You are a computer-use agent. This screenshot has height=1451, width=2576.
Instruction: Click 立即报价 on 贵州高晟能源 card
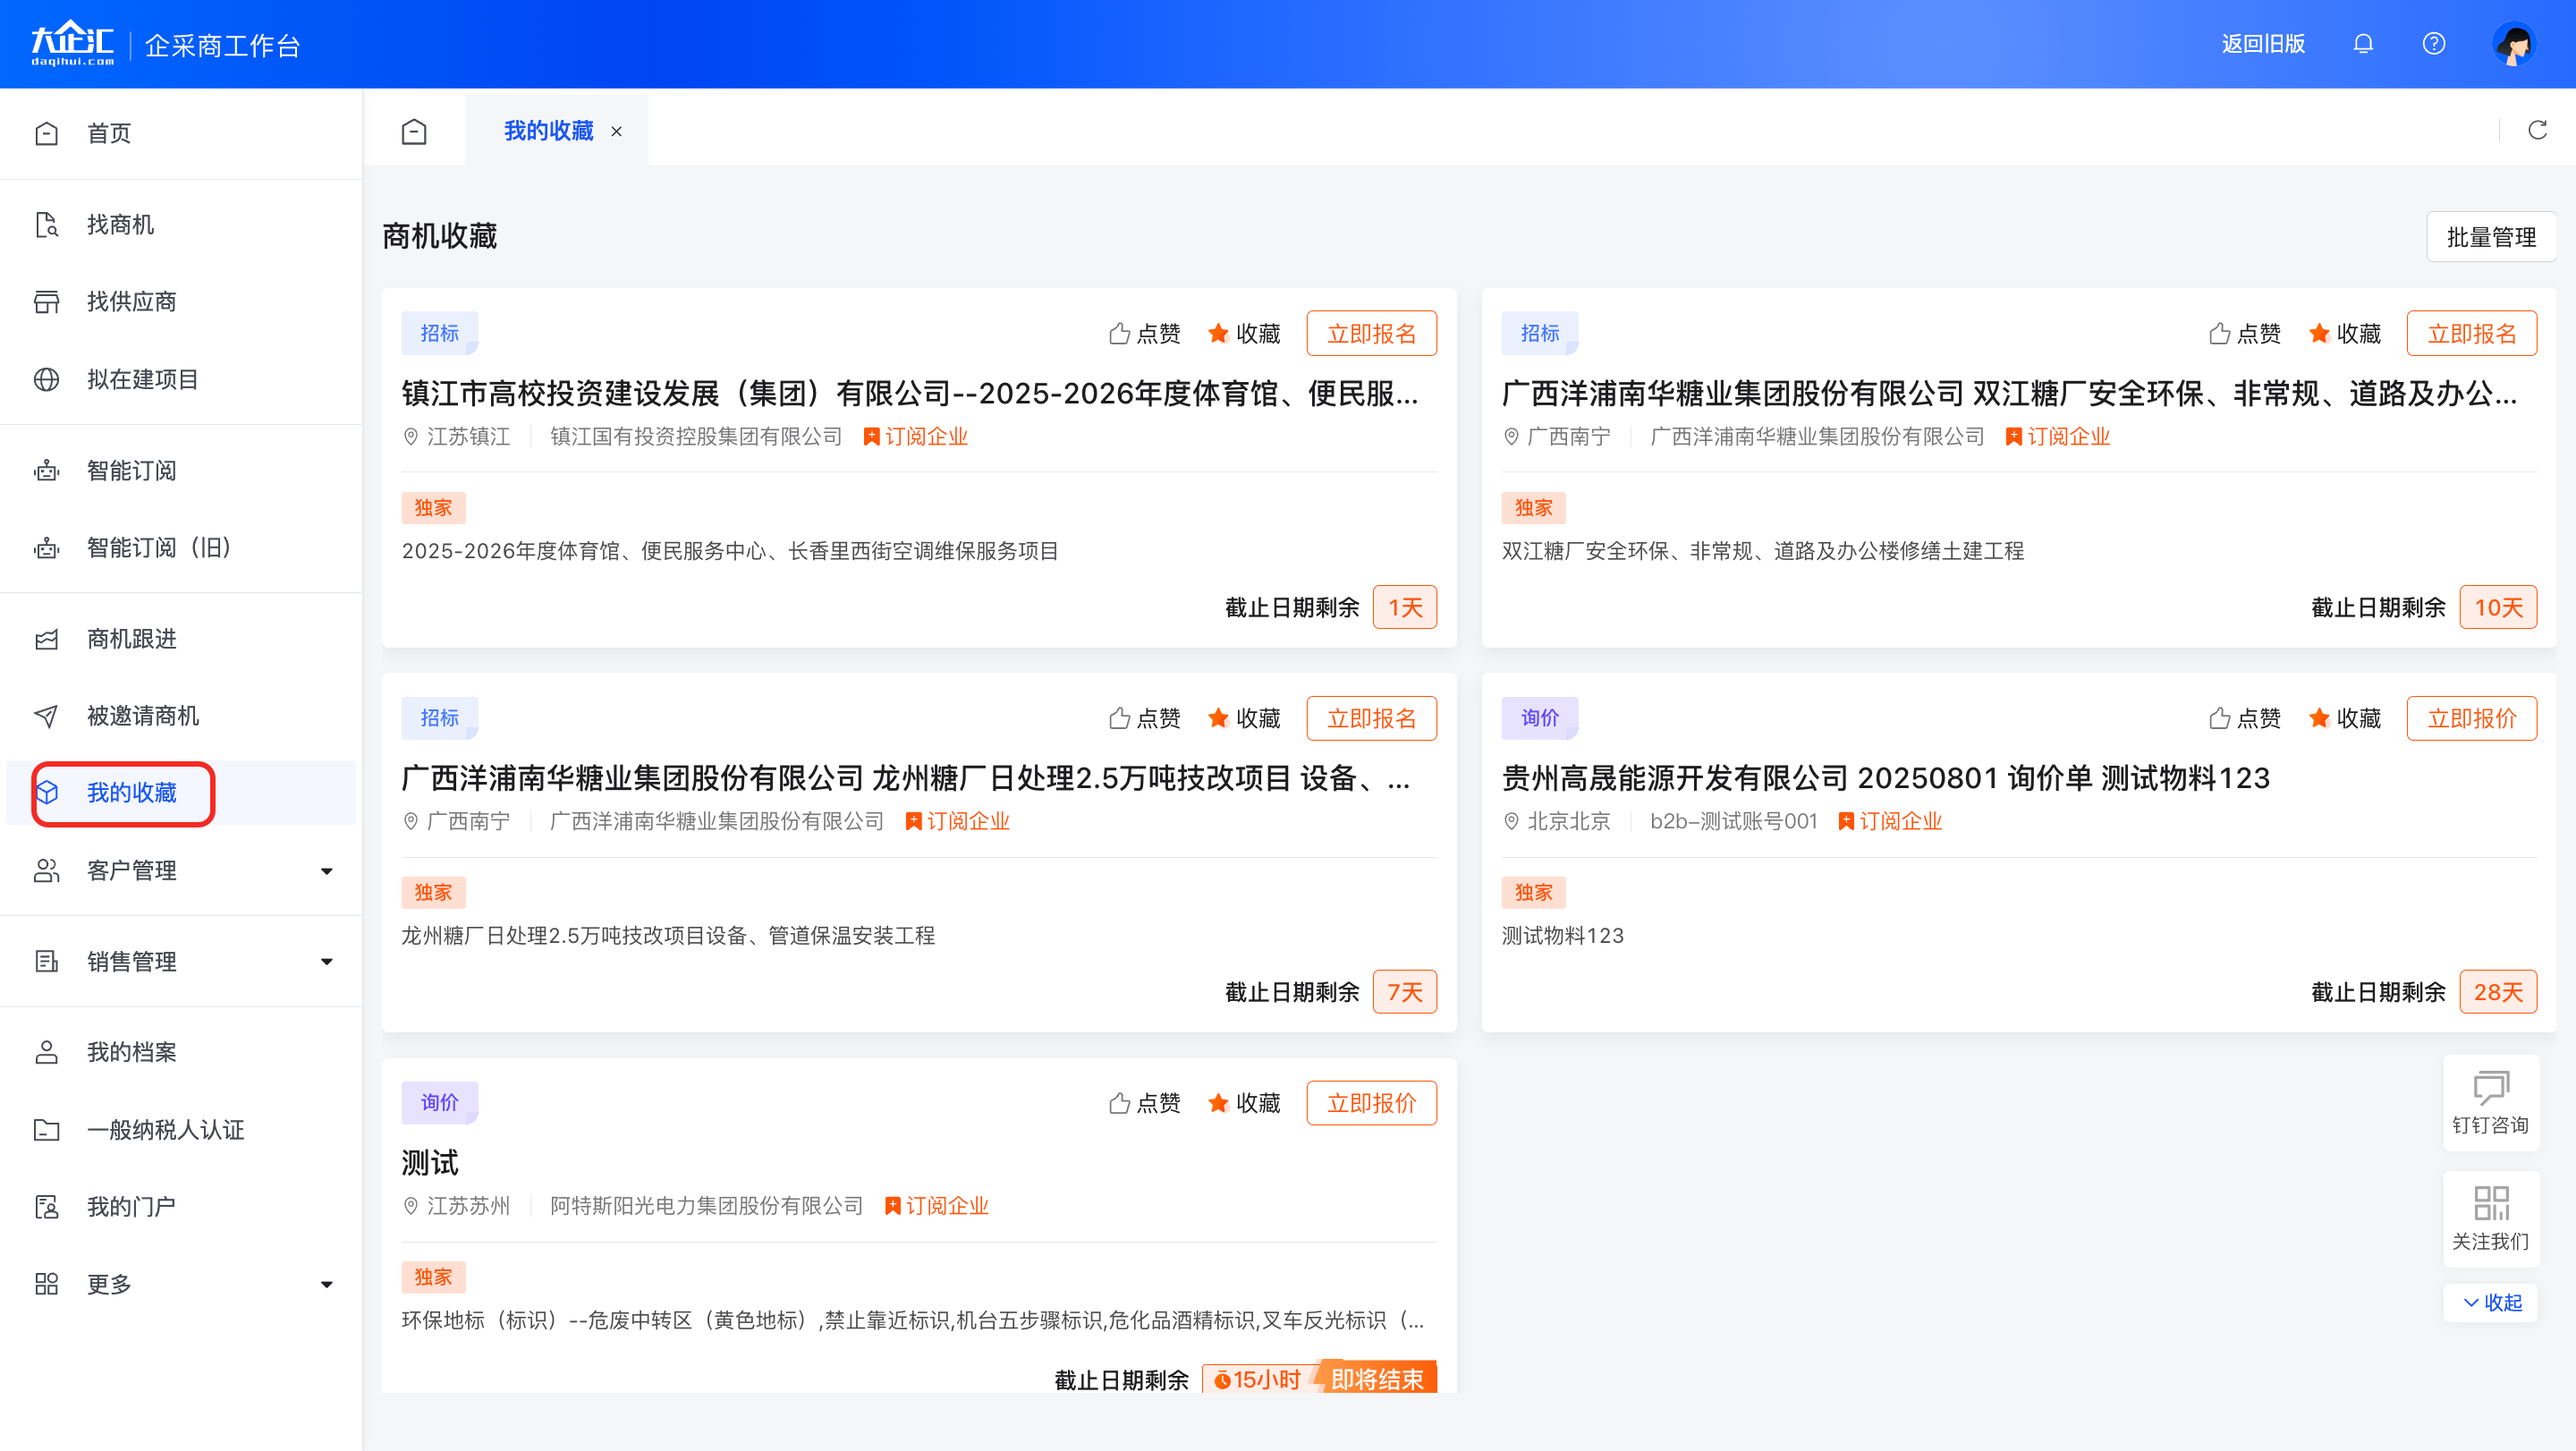[x=2472, y=718]
